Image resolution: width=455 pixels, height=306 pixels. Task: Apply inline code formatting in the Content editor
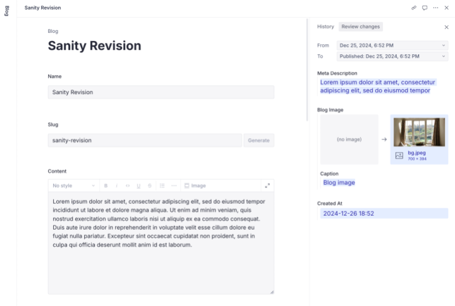click(128, 185)
